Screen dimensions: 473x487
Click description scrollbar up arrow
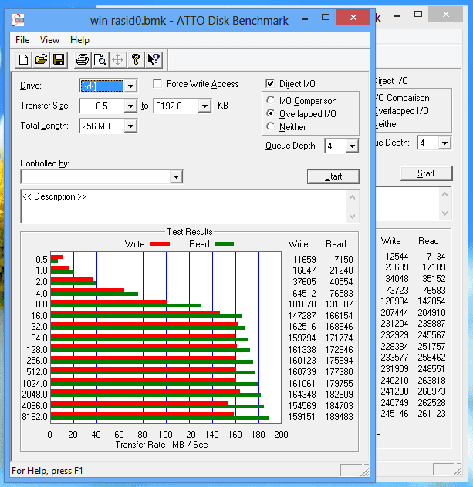tap(352, 197)
